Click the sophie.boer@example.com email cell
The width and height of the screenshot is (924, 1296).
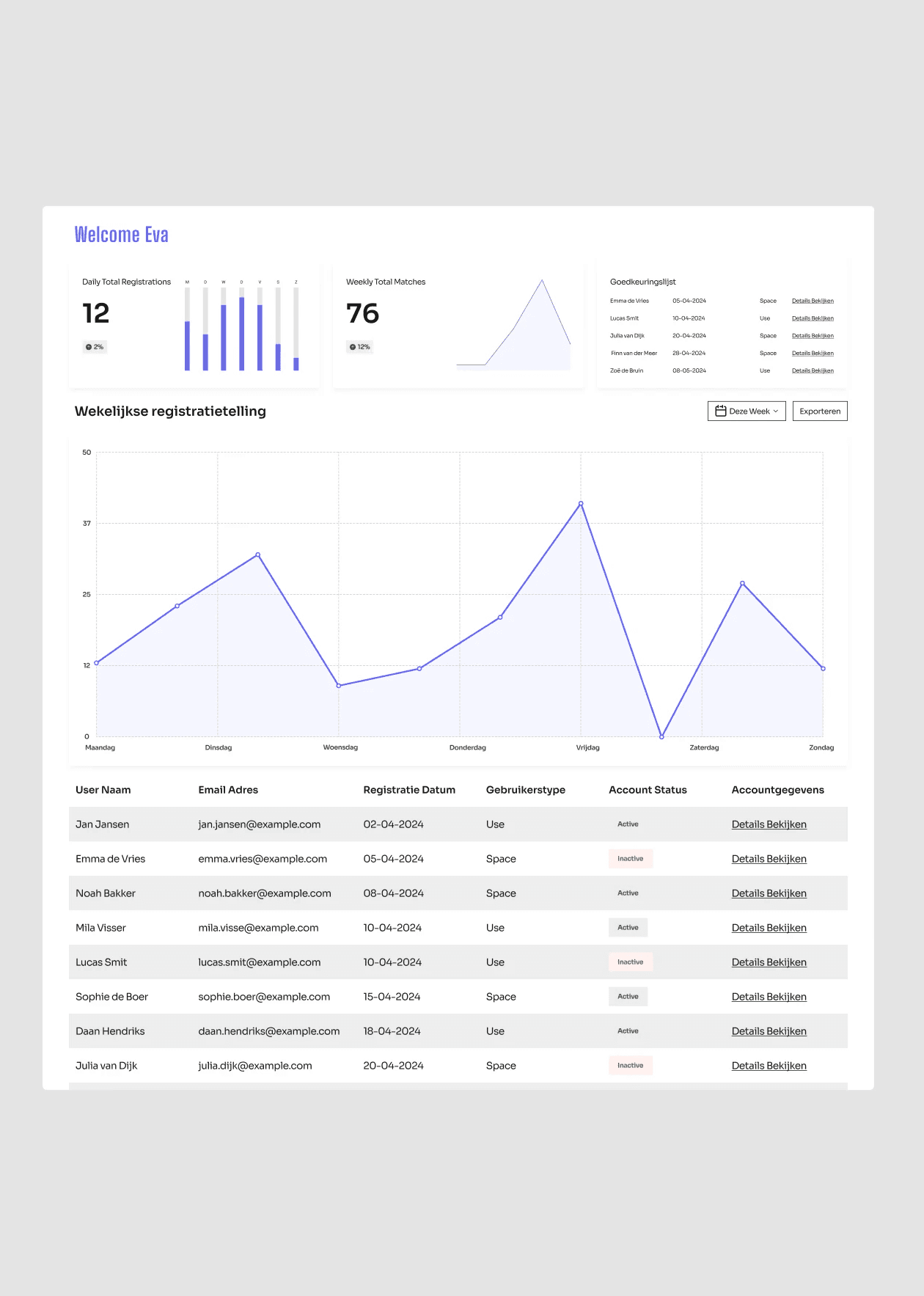(x=264, y=997)
